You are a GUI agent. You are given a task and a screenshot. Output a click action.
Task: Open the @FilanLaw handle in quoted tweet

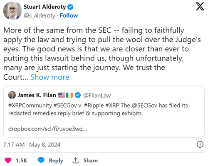pyautogui.click(x=97, y=96)
